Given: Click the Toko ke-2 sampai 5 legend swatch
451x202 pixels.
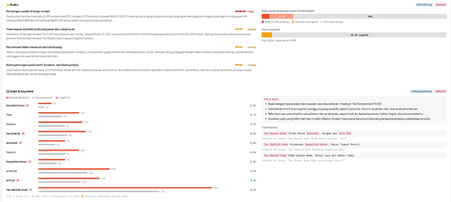Looking at the screenshot, I should pyautogui.click(x=293, y=22).
